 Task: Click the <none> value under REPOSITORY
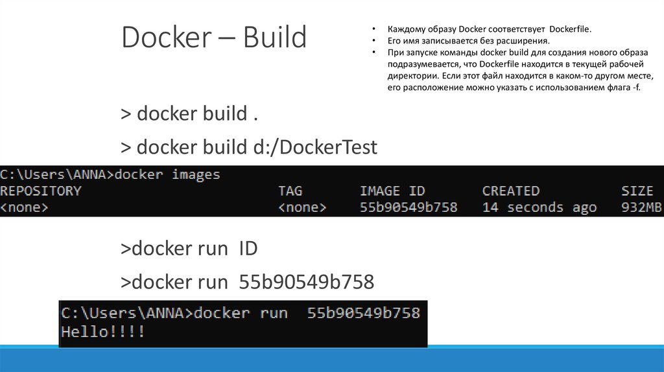pyautogui.click(x=24, y=207)
